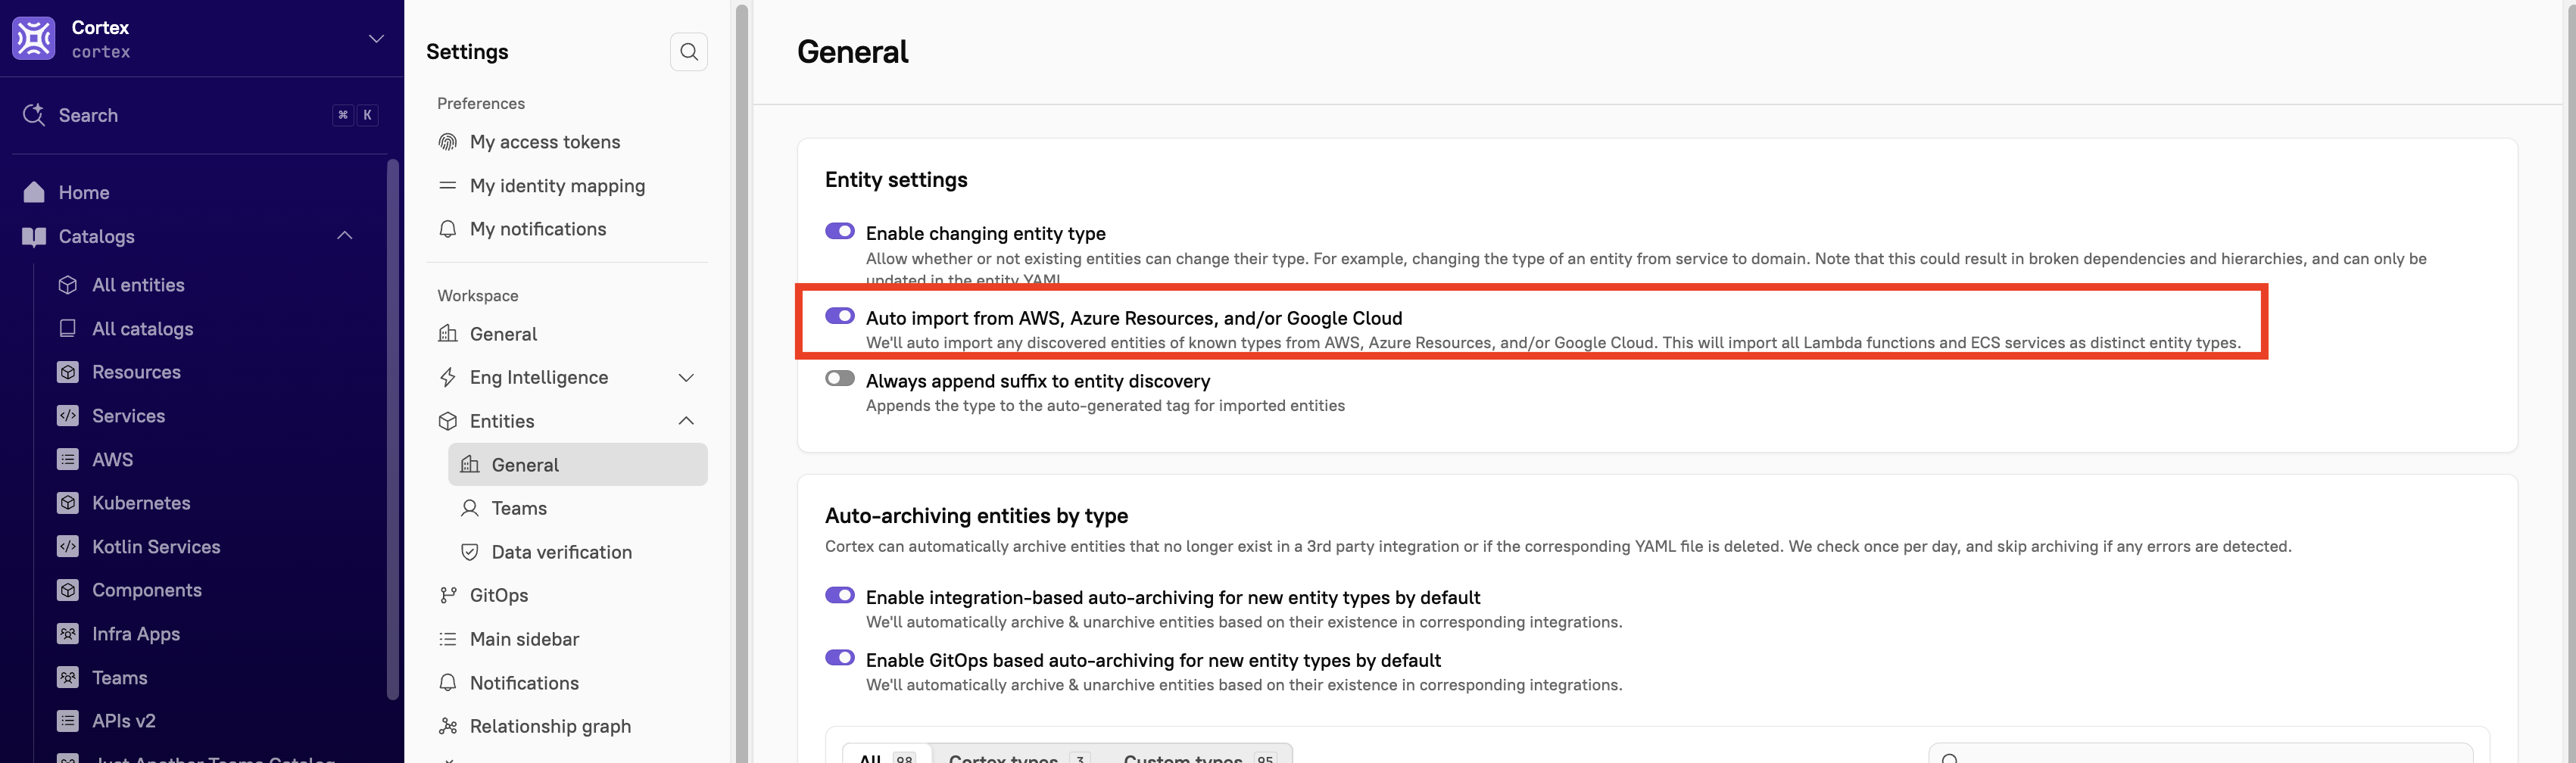Click the APIs v2 catalog icon
The height and width of the screenshot is (763, 2576).
[68, 721]
